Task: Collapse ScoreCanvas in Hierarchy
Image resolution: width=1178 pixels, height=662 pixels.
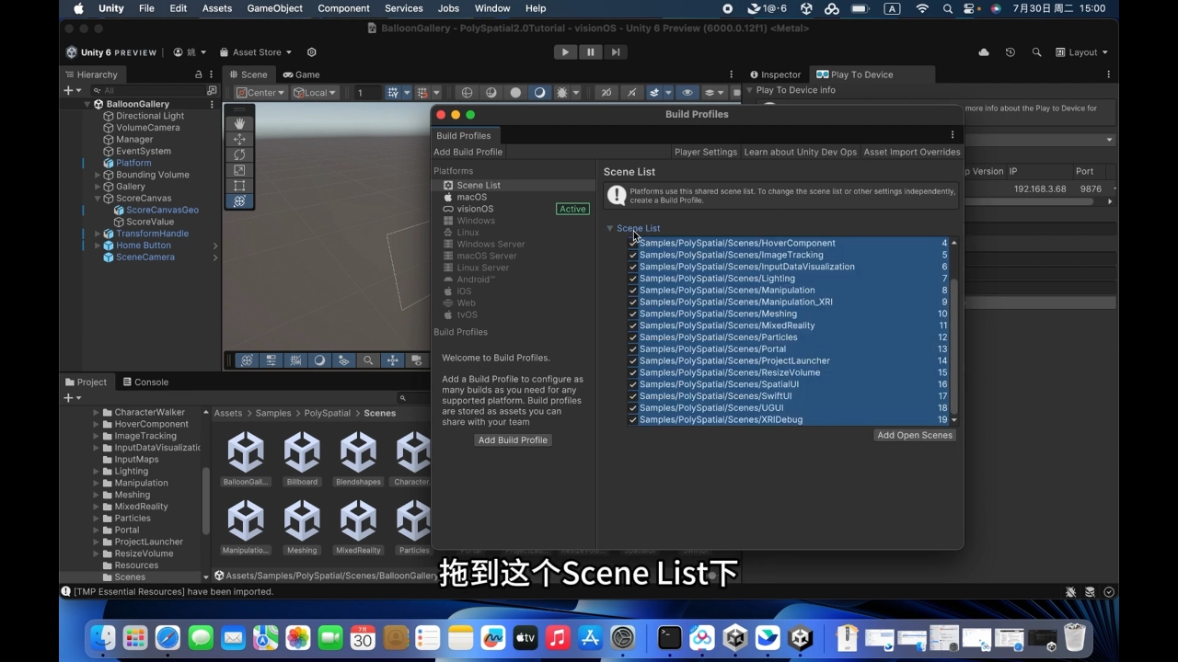Action: [98, 199]
